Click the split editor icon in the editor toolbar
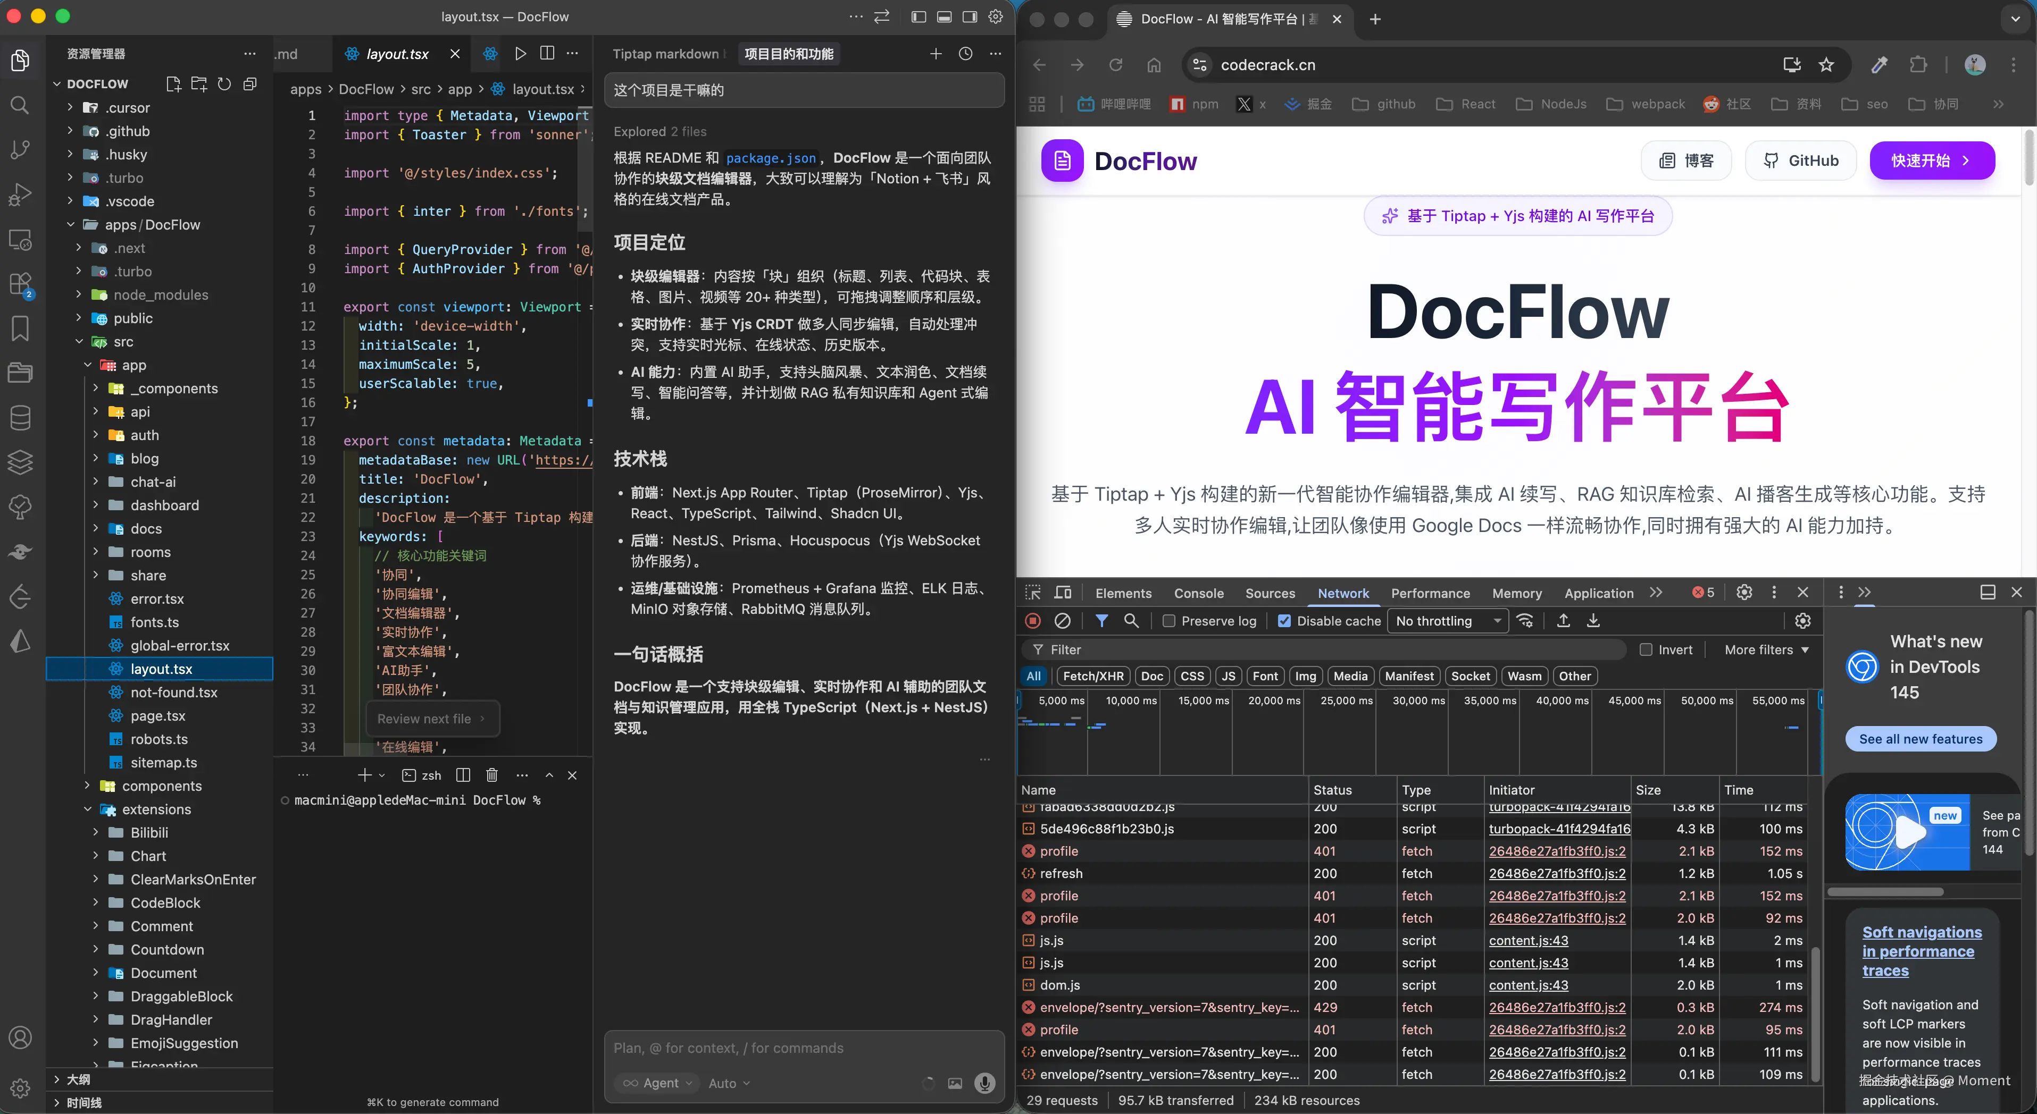This screenshot has width=2037, height=1114. click(546, 53)
